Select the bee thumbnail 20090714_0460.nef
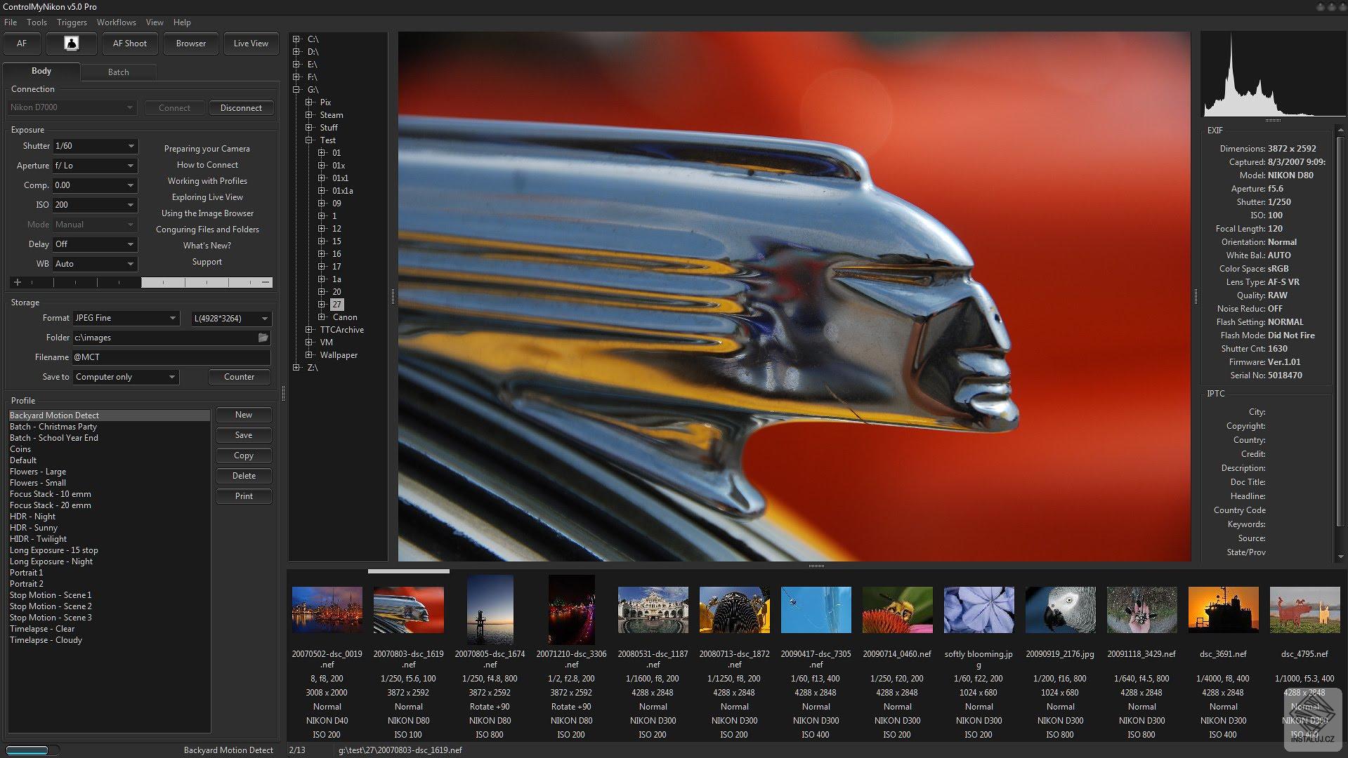This screenshot has width=1348, height=758. 897,611
